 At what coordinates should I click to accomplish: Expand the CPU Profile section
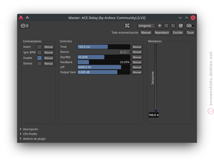click(x=28, y=134)
